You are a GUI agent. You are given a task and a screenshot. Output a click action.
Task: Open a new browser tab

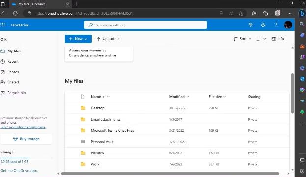(76, 4)
